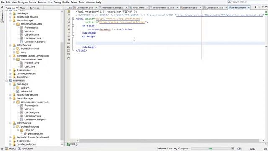
Task: Expand the setup folder node
Action: (x=14, y=52)
